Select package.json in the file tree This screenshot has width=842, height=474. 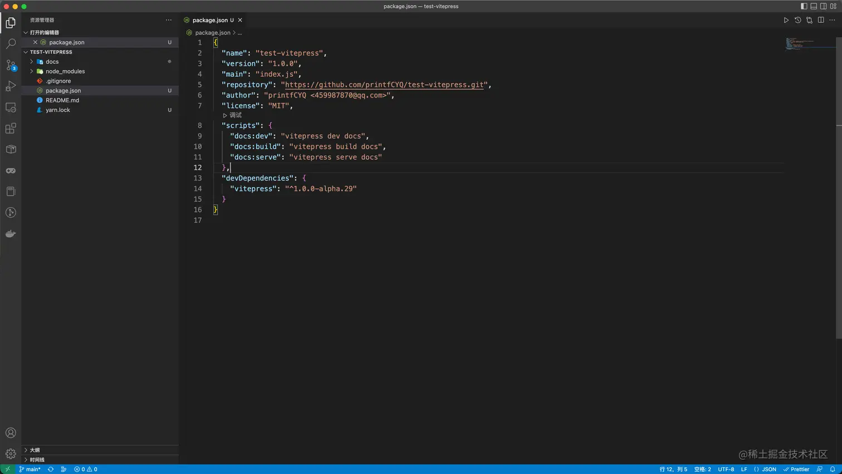click(x=100, y=91)
